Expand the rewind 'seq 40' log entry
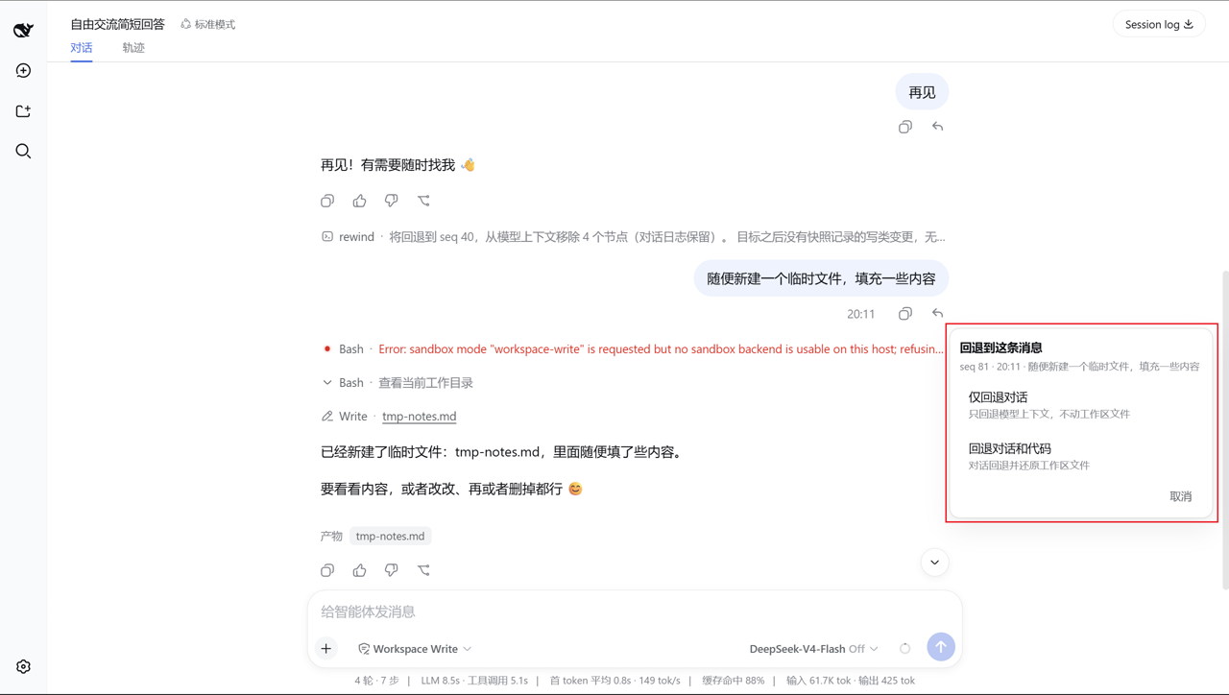Screen dimensions: 1229x695 pos(634,236)
